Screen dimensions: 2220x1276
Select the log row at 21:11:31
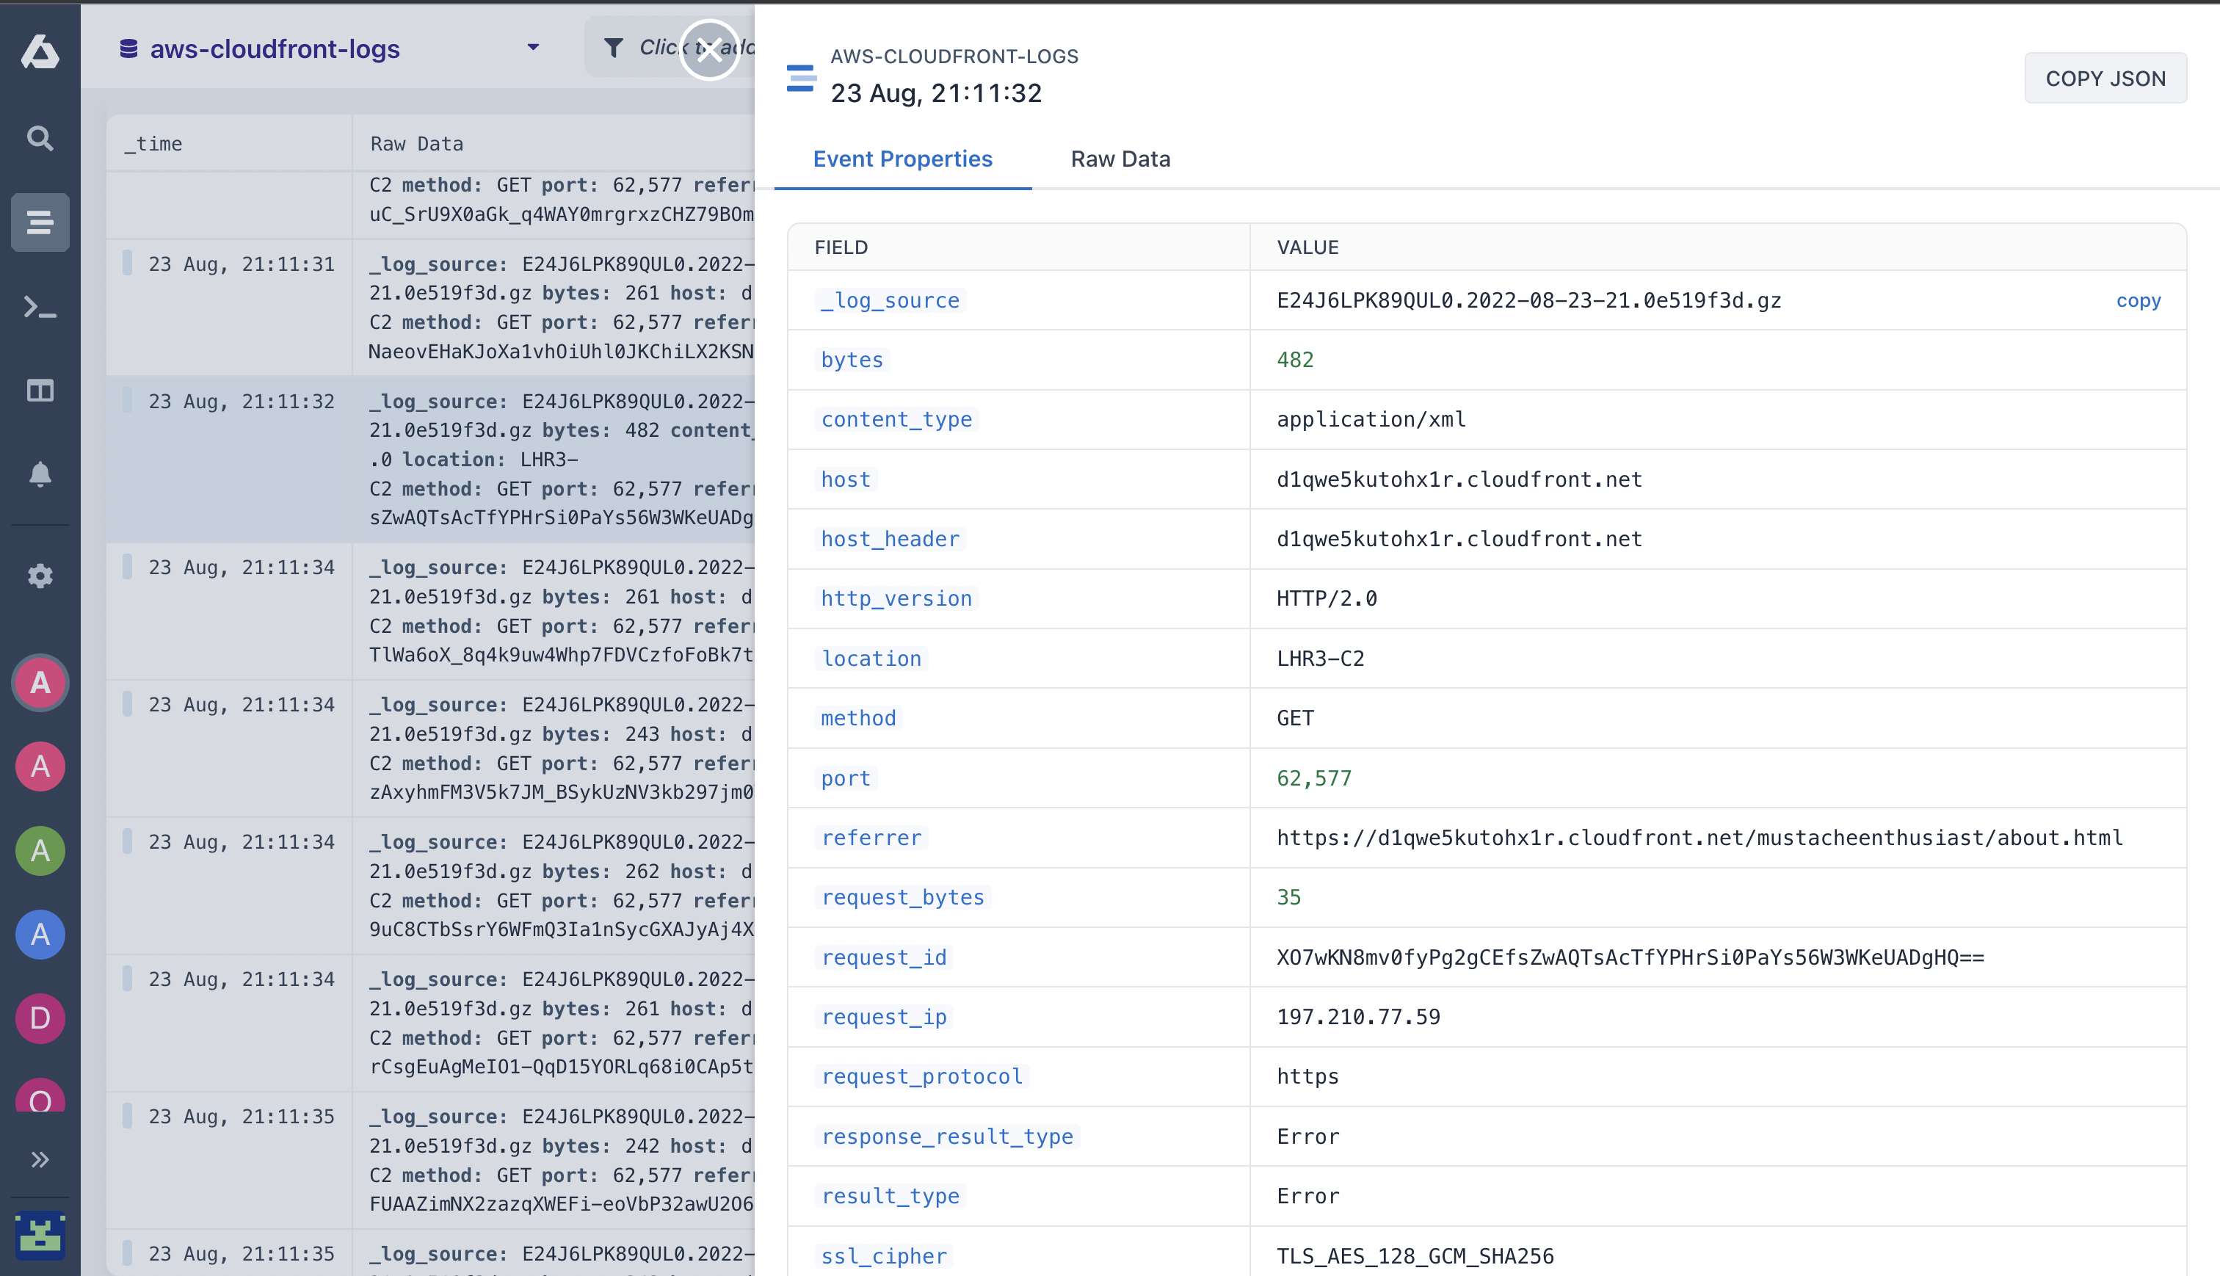point(430,308)
